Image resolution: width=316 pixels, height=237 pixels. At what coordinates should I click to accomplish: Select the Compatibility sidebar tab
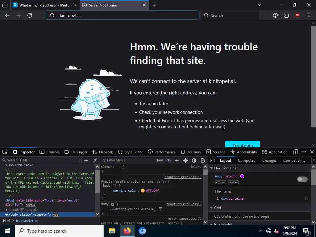294,160
